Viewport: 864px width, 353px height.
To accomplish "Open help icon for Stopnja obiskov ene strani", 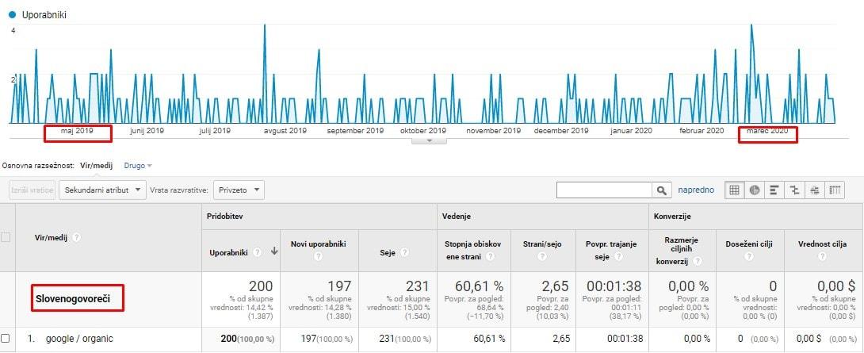I will (x=490, y=257).
